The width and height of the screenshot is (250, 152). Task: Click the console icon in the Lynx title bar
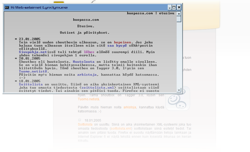[7, 8]
